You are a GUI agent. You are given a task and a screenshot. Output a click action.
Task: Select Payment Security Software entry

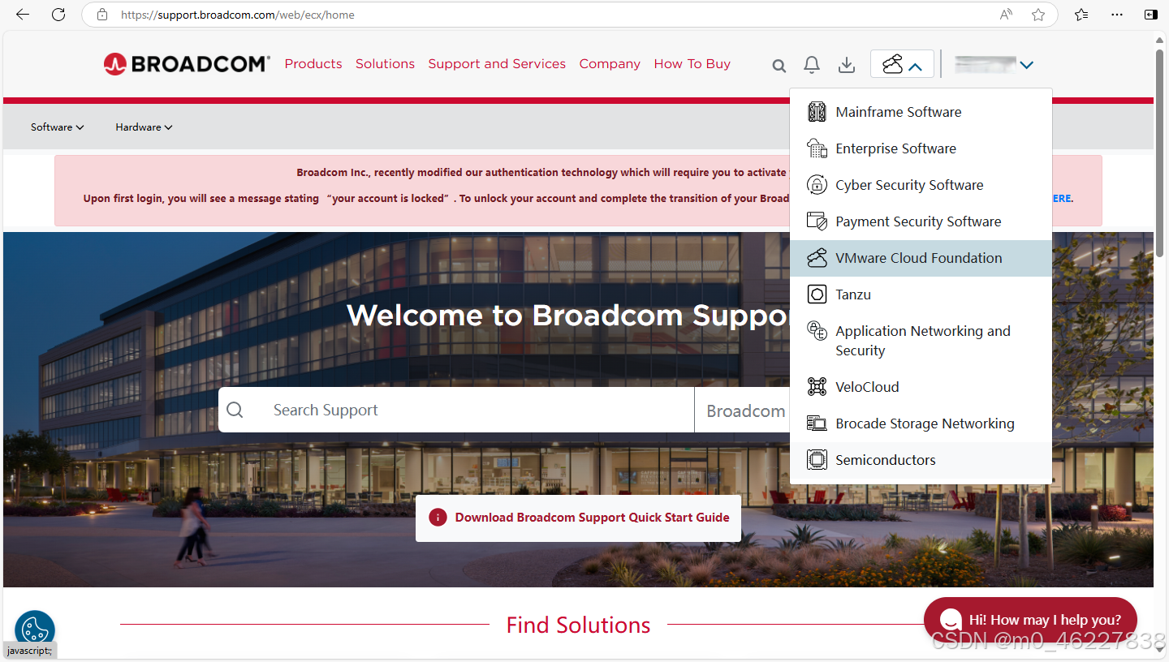point(921,221)
